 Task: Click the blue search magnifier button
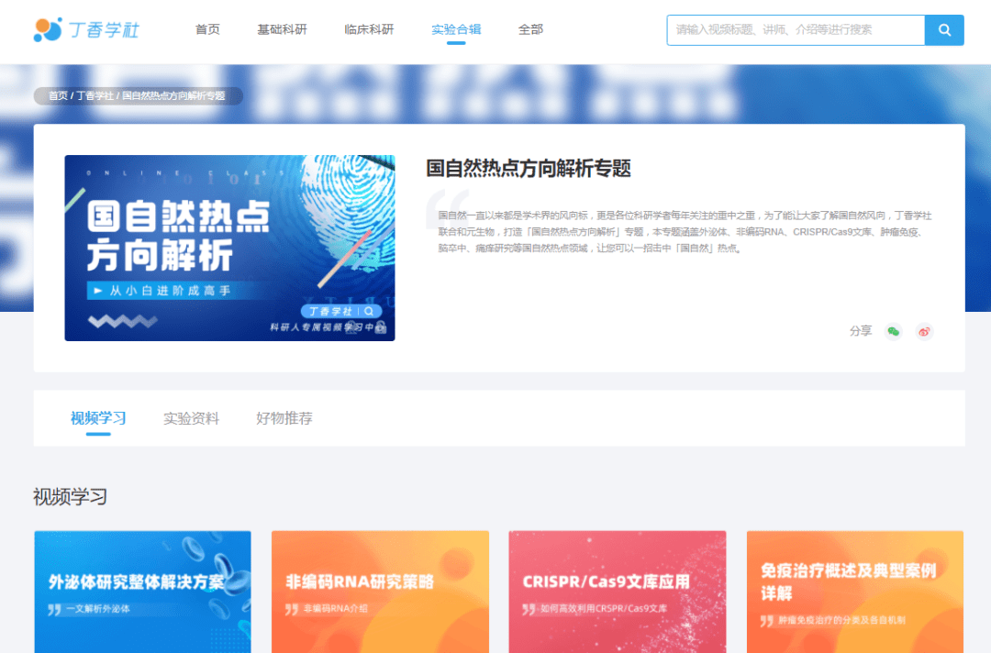pos(944,29)
